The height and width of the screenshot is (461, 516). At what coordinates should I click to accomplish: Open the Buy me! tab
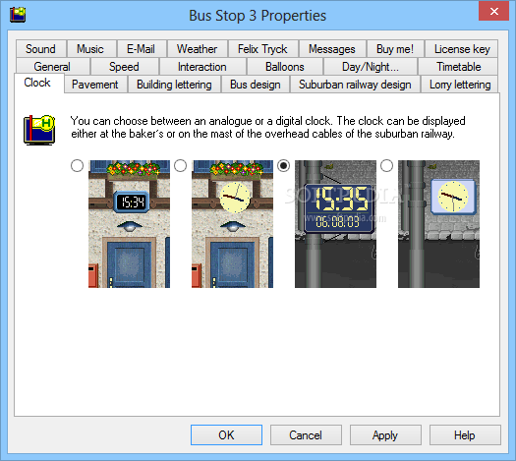click(395, 49)
